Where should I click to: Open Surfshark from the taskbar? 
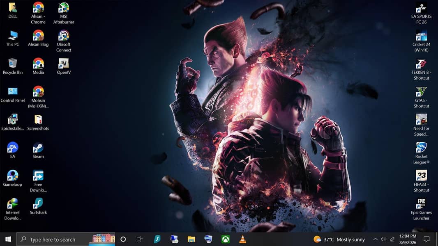157,239
